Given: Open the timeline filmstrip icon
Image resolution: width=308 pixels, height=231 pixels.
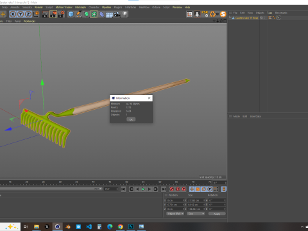Looking at the screenshot, I should coord(224,189).
